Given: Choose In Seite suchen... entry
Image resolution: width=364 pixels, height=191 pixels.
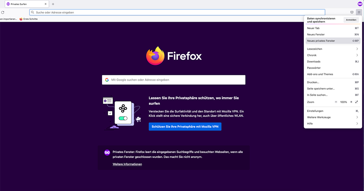Looking at the screenshot, I should pyautogui.click(x=333, y=95).
